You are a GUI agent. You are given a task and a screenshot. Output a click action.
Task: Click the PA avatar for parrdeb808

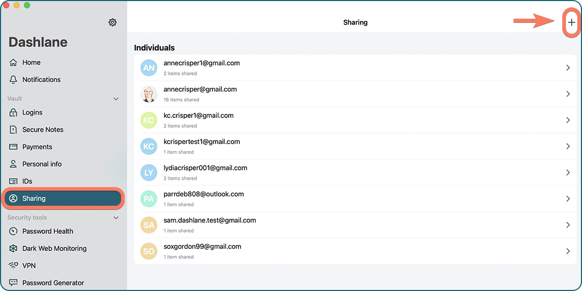point(149,199)
